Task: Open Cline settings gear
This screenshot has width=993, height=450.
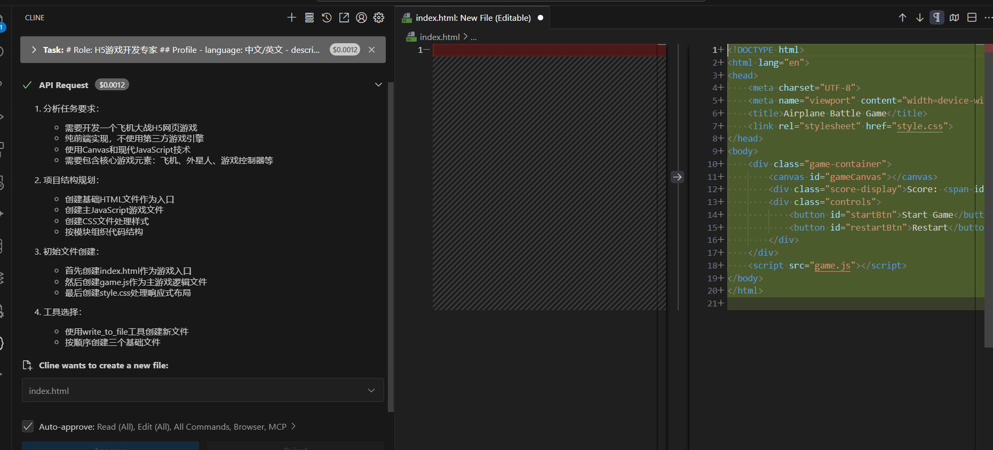Action: 379,18
